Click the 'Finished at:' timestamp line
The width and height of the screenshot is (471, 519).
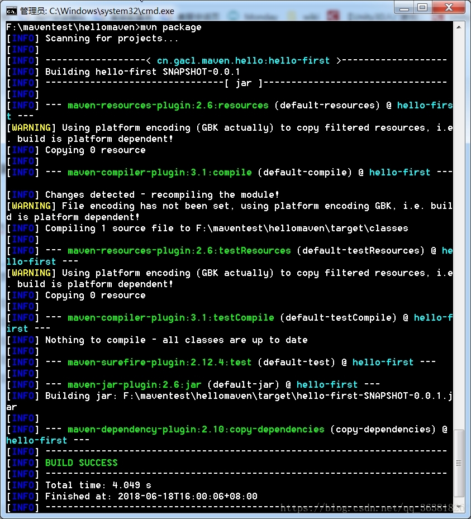tap(151, 497)
